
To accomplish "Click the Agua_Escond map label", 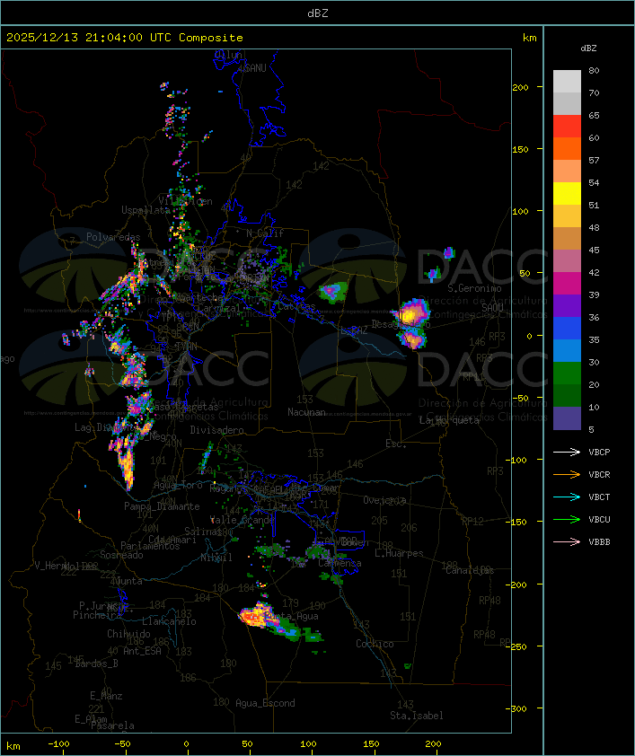I will pos(265,703).
